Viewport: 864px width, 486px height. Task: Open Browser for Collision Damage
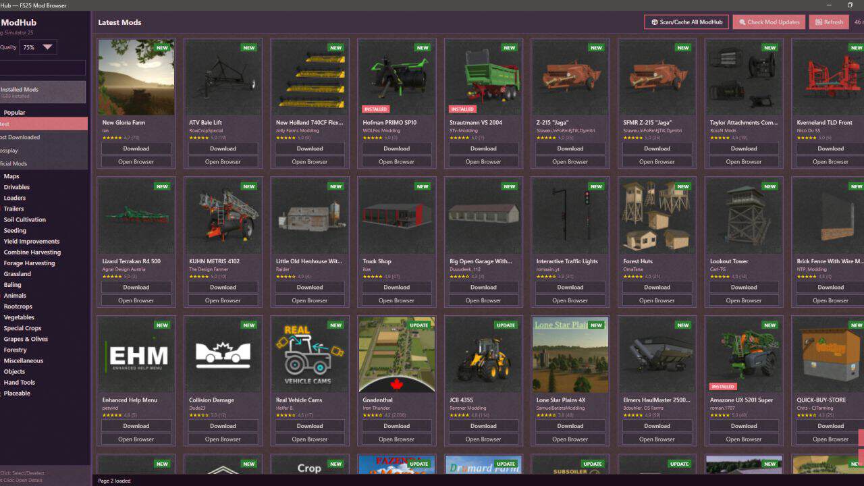pyautogui.click(x=223, y=439)
